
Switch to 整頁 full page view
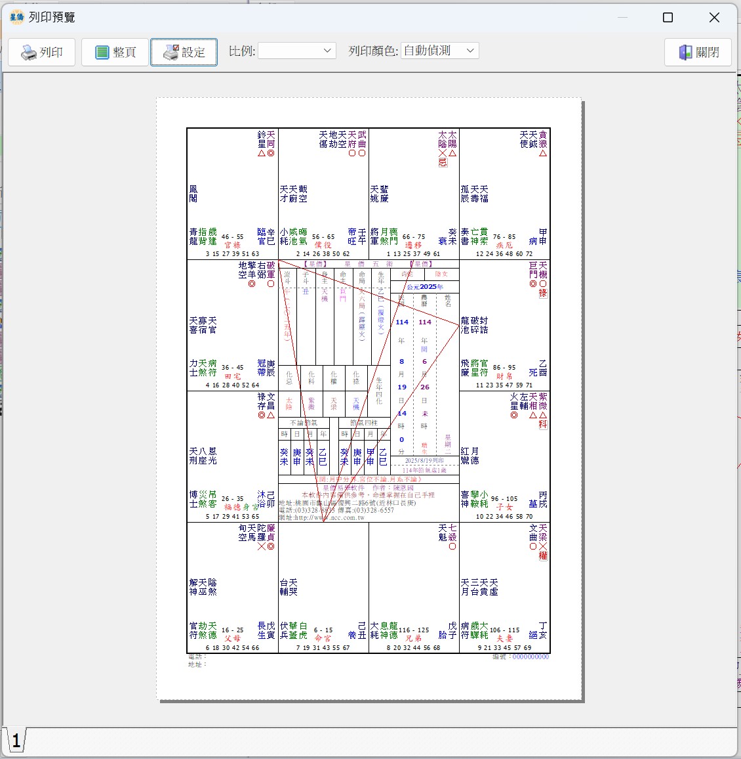[115, 53]
